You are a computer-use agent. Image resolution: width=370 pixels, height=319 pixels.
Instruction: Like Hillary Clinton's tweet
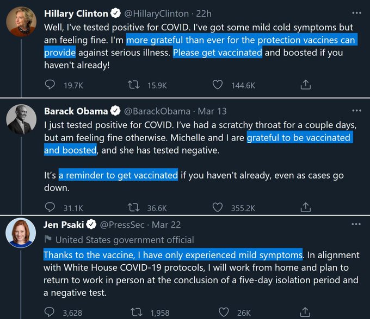point(218,85)
